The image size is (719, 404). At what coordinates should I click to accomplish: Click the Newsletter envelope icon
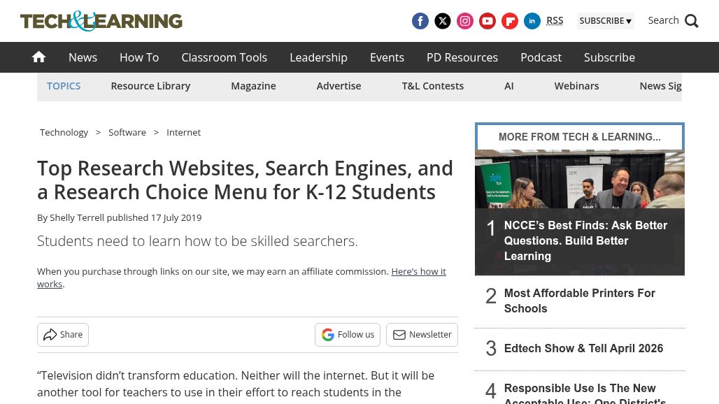tap(399, 335)
